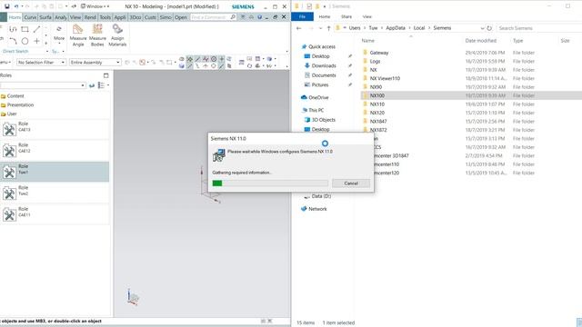
Task: Click 3D Objects in navigation pane
Action: 324,120
